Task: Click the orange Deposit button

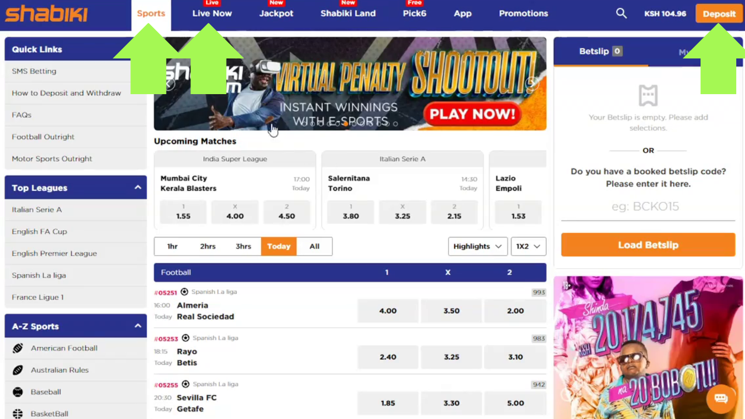Action: click(719, 14)
